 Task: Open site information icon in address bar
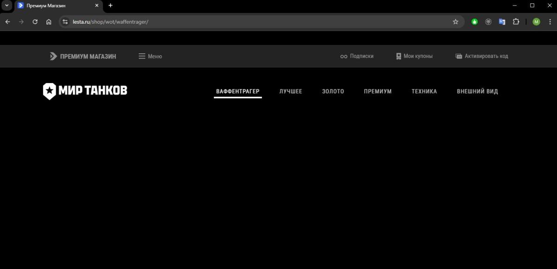point(65,21)
